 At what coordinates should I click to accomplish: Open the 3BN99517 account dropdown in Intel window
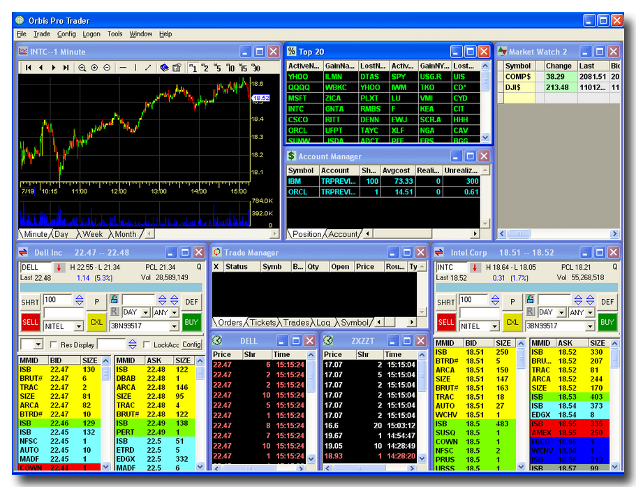pyautogui.click(x=590, y=326)
